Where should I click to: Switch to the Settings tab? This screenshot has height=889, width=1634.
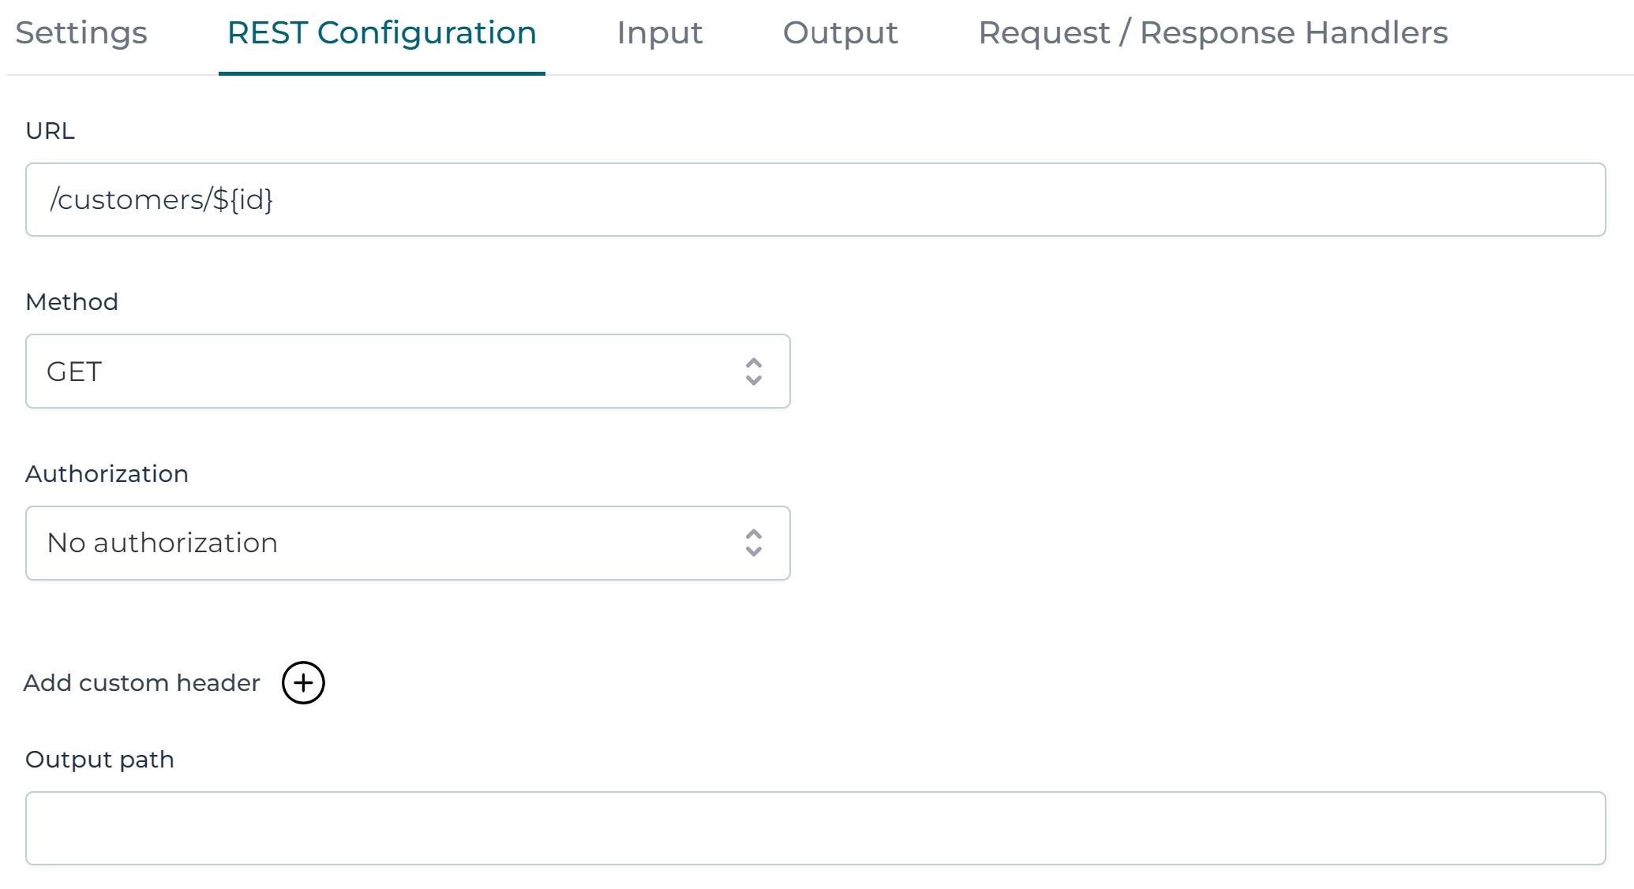pyautogui.click(x=80, y=33)
